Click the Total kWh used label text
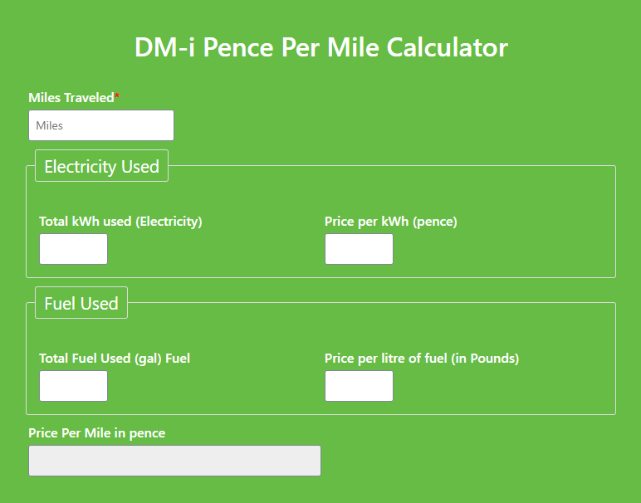Viewport: 641px width, 503px height. [120, 222]
